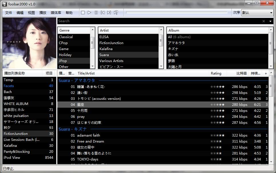Image resolution: width=276 pixels, height=173 pixels.
Task: Select the JPop genre
Action: tap(74, 61)
